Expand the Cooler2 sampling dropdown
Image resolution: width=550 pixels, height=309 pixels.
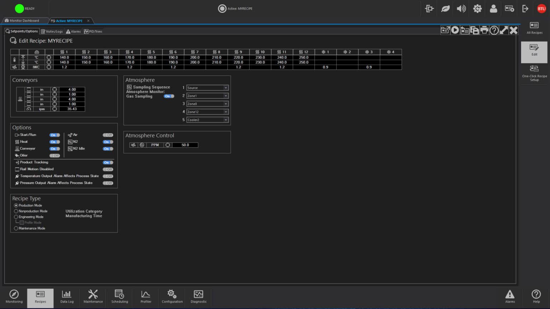[x=207, y=120]
